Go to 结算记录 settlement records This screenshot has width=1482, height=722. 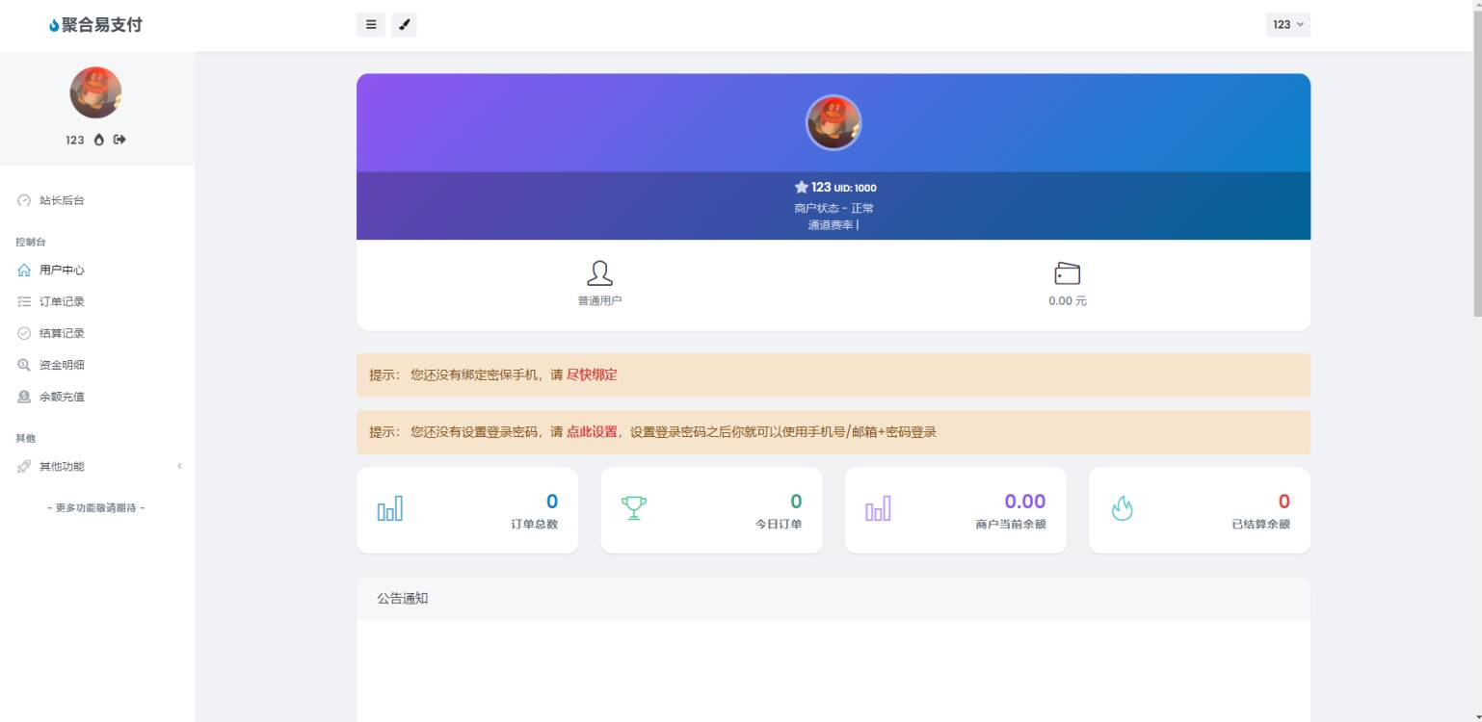click(62, 334)
